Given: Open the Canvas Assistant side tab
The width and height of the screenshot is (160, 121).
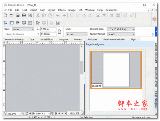Looking at the screenshot, I should click(156, 53).
